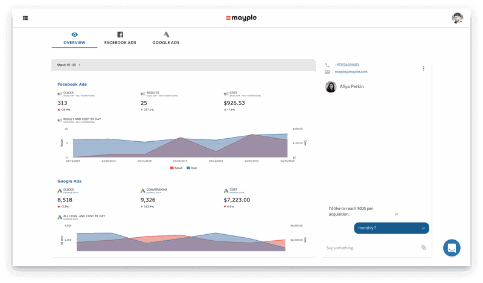Click the megaphone icon beside Facebook Clicks
Image resolution: width=483 pixels, height=283 pixels.
coord(60,94)
